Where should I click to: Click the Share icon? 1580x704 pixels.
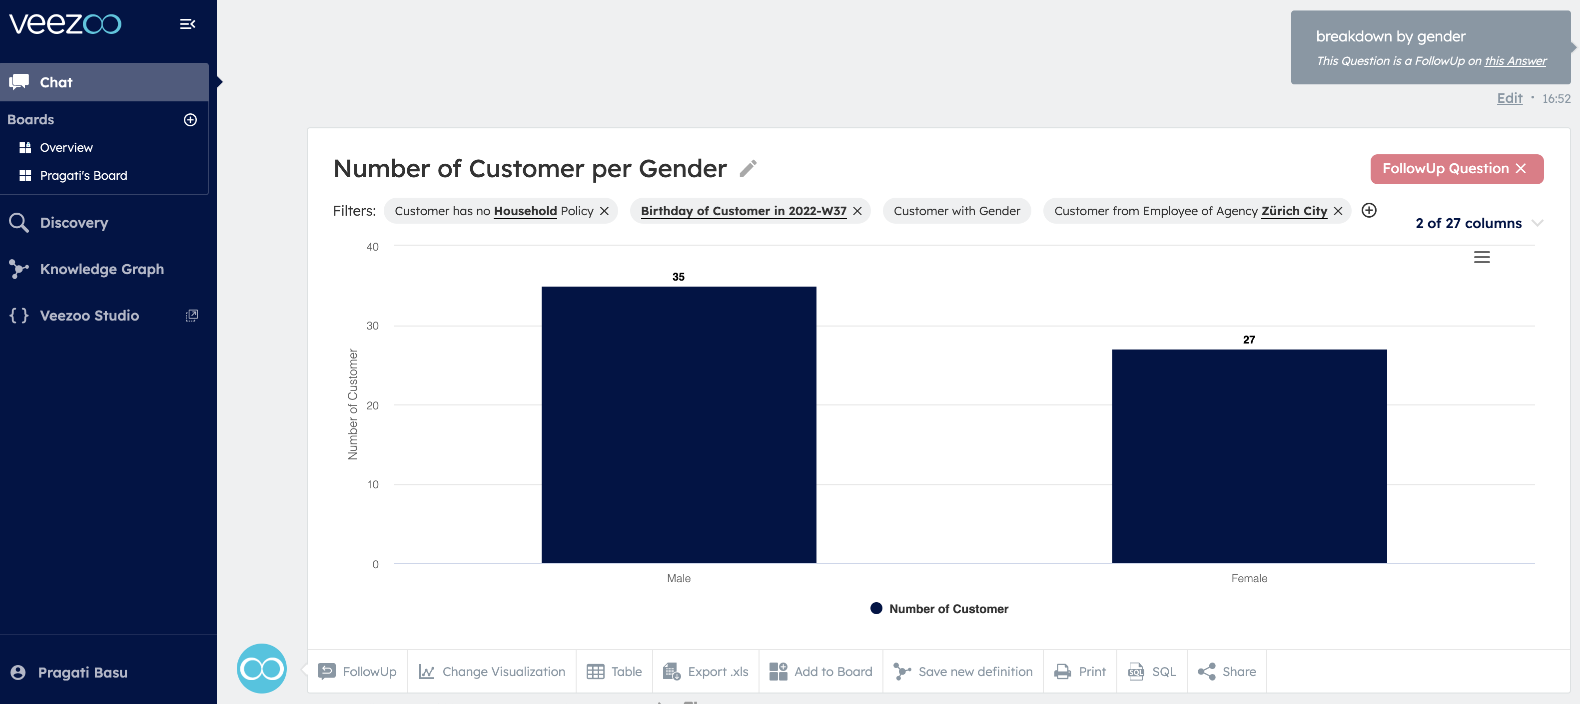coord(1208,671)
